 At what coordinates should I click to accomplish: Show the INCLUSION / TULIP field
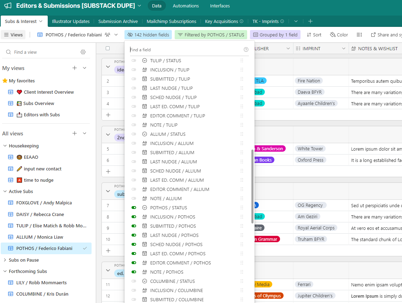point(134,70)
